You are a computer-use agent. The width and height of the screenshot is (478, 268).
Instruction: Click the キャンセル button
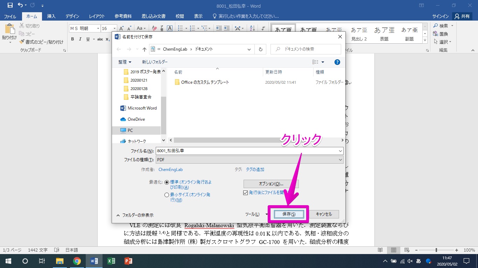point(324,214)
